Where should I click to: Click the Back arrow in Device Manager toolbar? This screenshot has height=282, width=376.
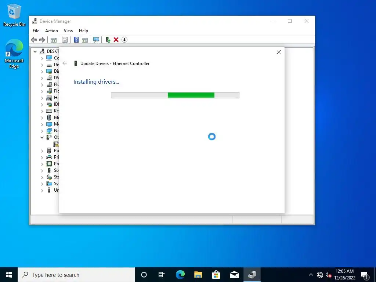click(34, 40)
